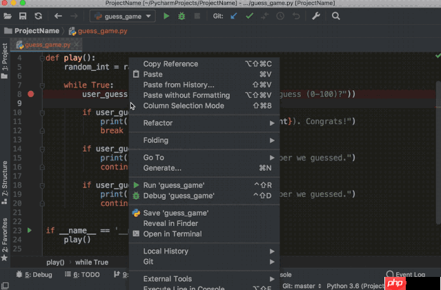Open the Z: Structure tool window
This screenshot has width=441, height=290.
pyautogui.click(x=5, y=183)
